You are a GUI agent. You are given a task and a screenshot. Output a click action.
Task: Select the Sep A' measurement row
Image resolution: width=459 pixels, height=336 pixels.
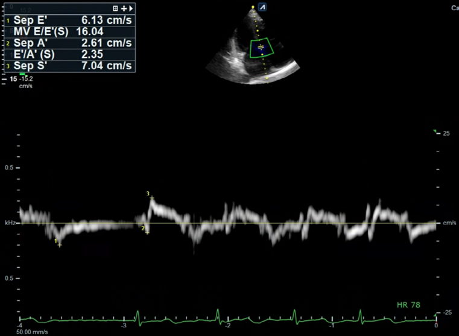pos(70,43)
